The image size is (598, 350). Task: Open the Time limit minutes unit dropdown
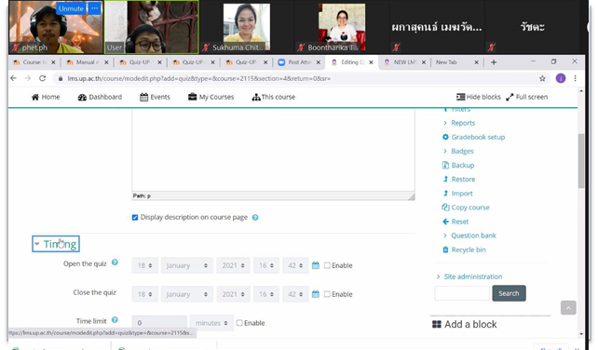tap(211, 323)
